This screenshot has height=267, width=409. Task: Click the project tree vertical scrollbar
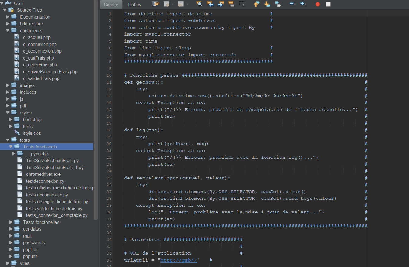[x=96, y=109]
